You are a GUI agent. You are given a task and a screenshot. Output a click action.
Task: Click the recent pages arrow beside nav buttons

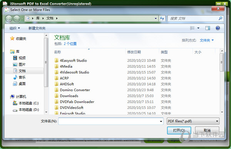coord(22,18)
